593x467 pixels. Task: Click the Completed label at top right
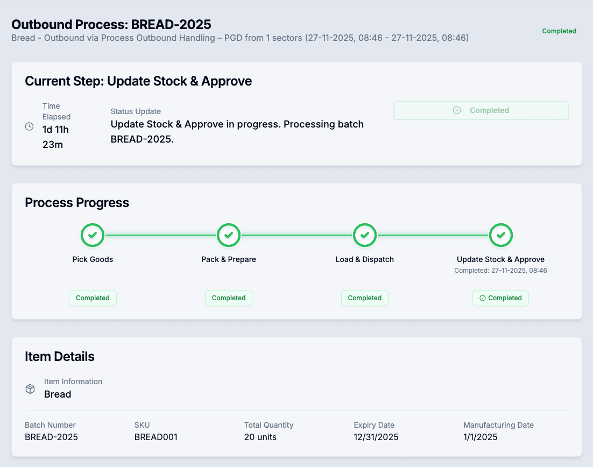[559, 31]
